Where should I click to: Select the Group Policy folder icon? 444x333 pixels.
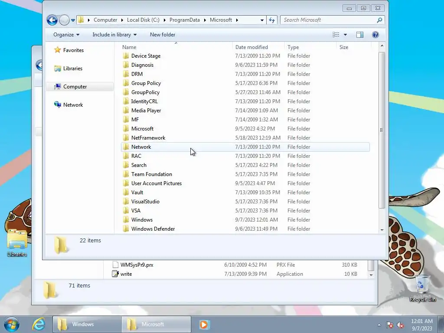coord(126,83)
